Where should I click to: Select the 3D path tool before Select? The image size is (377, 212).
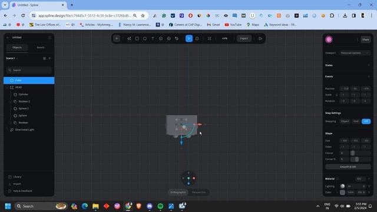pos(177,38)
